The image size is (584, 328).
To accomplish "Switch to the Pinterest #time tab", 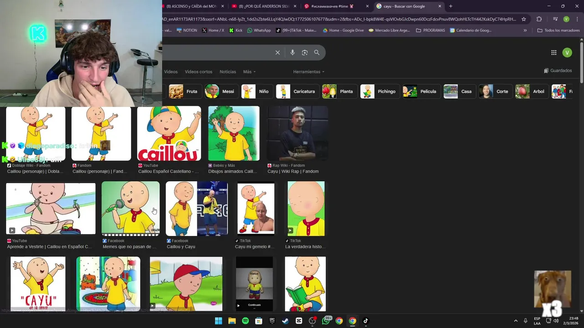I will [335, 6].
